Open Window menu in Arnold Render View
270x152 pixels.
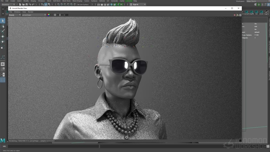tap(17, 12)
